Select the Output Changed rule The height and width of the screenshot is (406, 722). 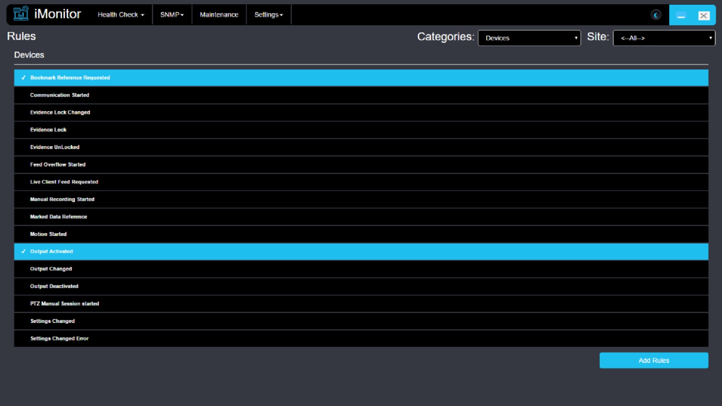click(x=361, y=269)
